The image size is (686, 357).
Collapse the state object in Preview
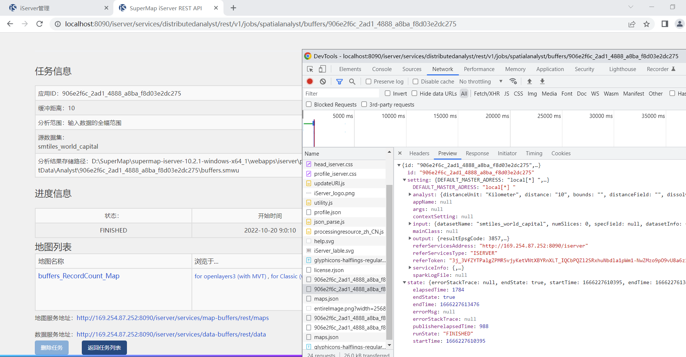point(405,282)
